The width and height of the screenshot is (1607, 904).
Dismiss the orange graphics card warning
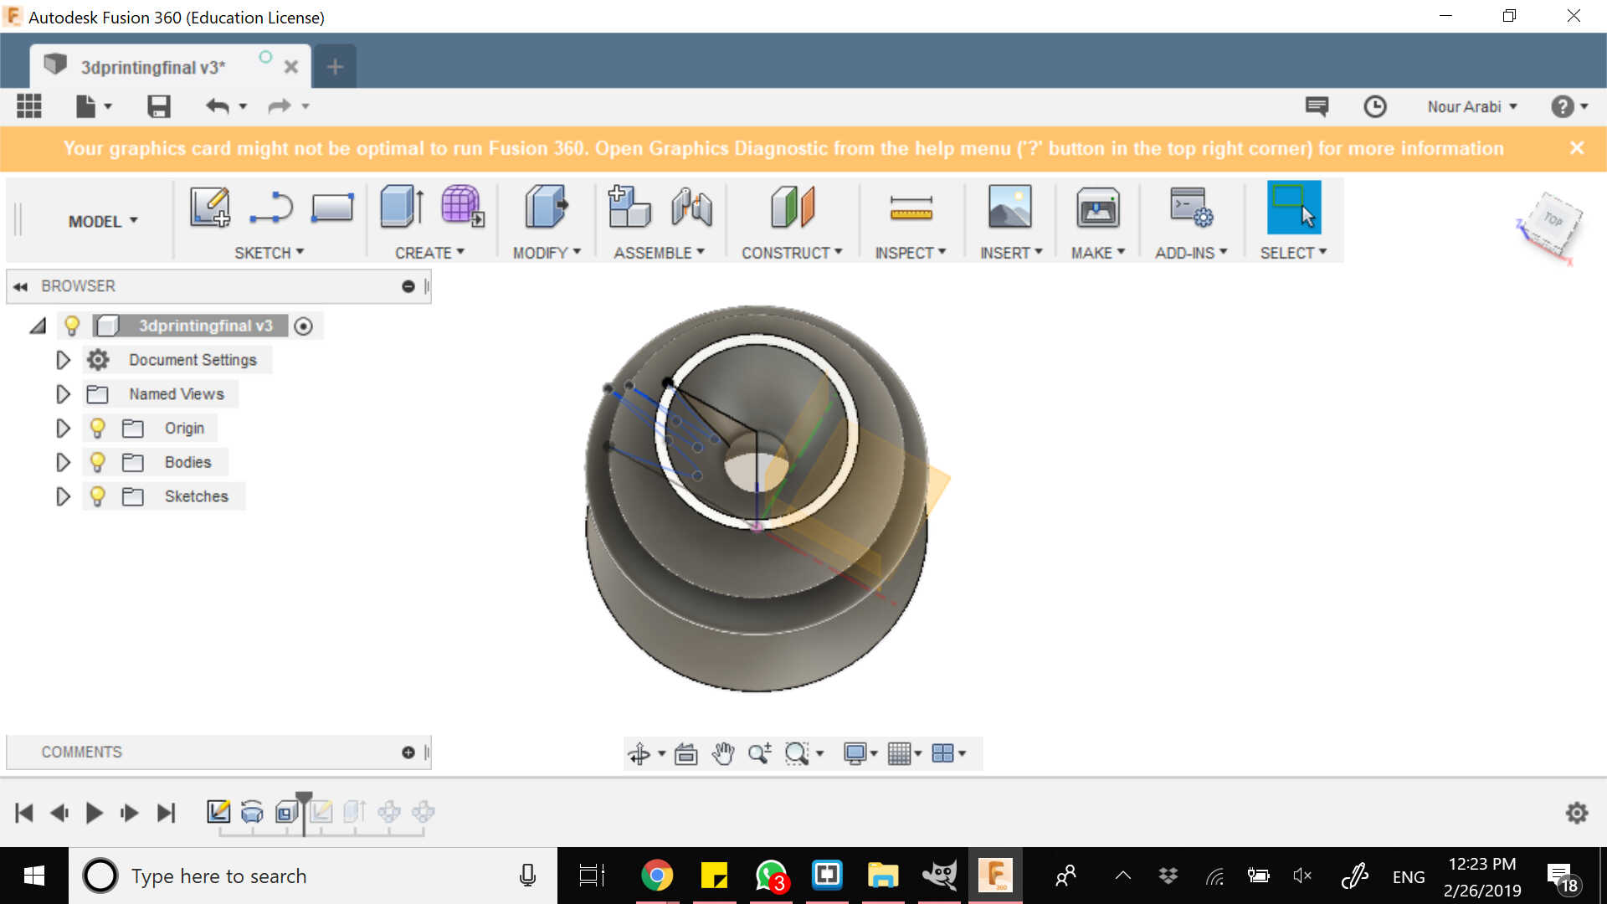tap(1577, 148)
